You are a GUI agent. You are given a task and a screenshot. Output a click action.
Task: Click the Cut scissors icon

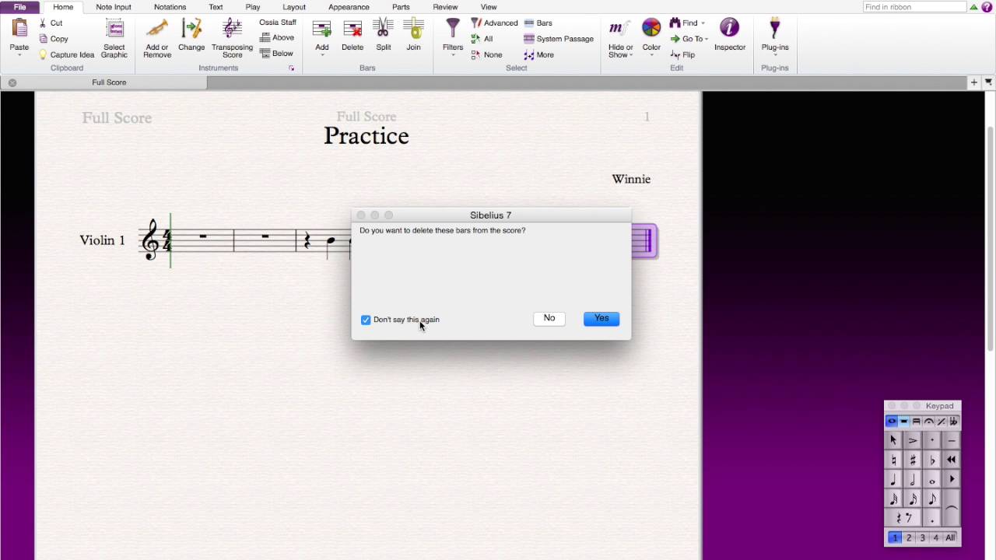click(44, 23)
